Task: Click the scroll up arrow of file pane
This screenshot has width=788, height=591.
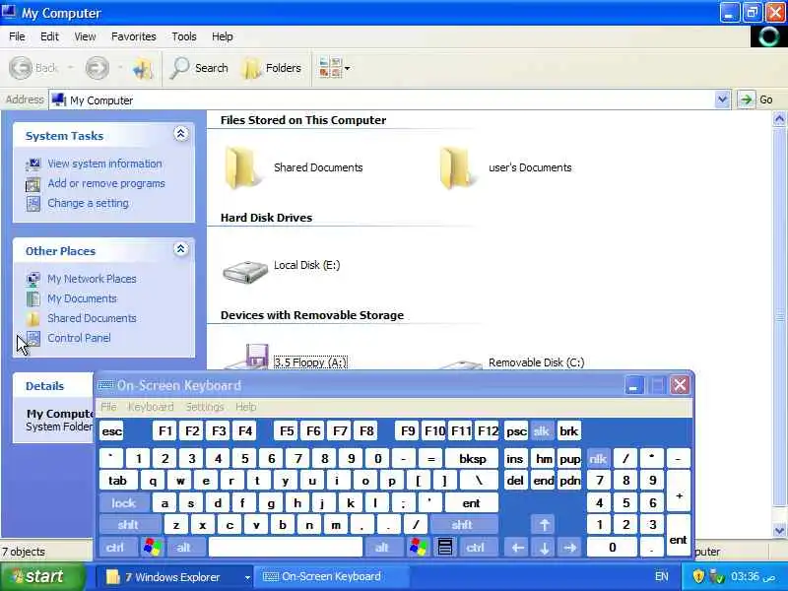Action: pos(779,119)
